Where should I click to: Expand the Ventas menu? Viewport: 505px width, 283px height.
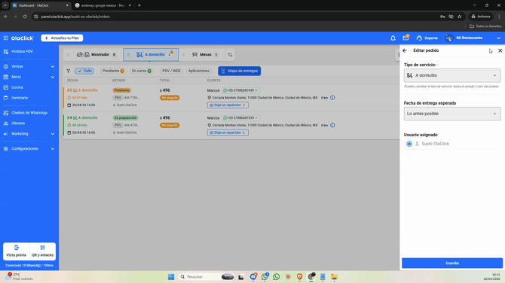(29, 66)
